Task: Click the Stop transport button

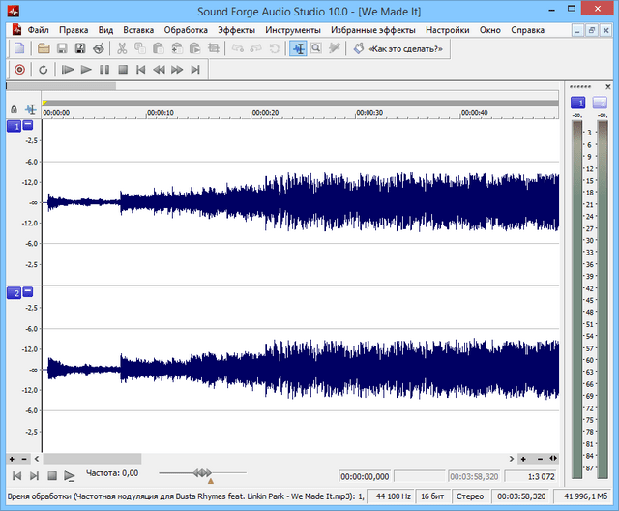Action: pos(123,70)
